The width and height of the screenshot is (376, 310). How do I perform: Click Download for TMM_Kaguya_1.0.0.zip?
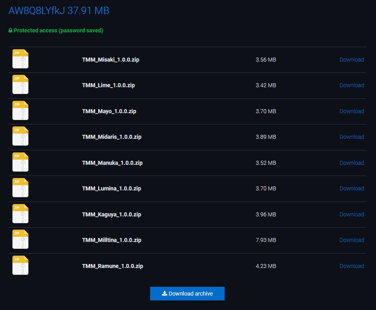pos(352,214)
